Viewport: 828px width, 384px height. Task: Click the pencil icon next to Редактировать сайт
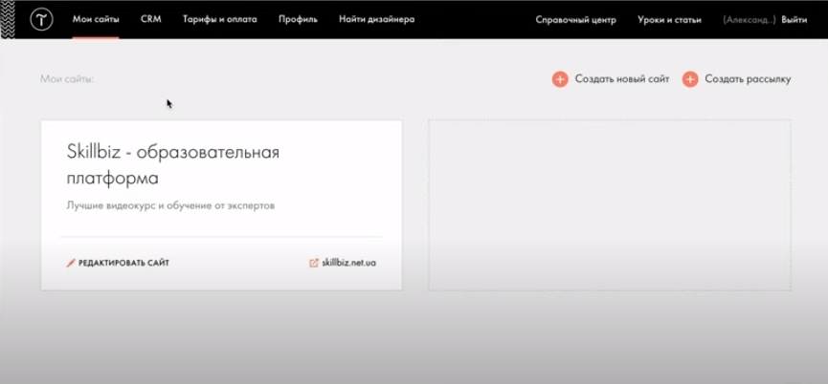[71, 263]
